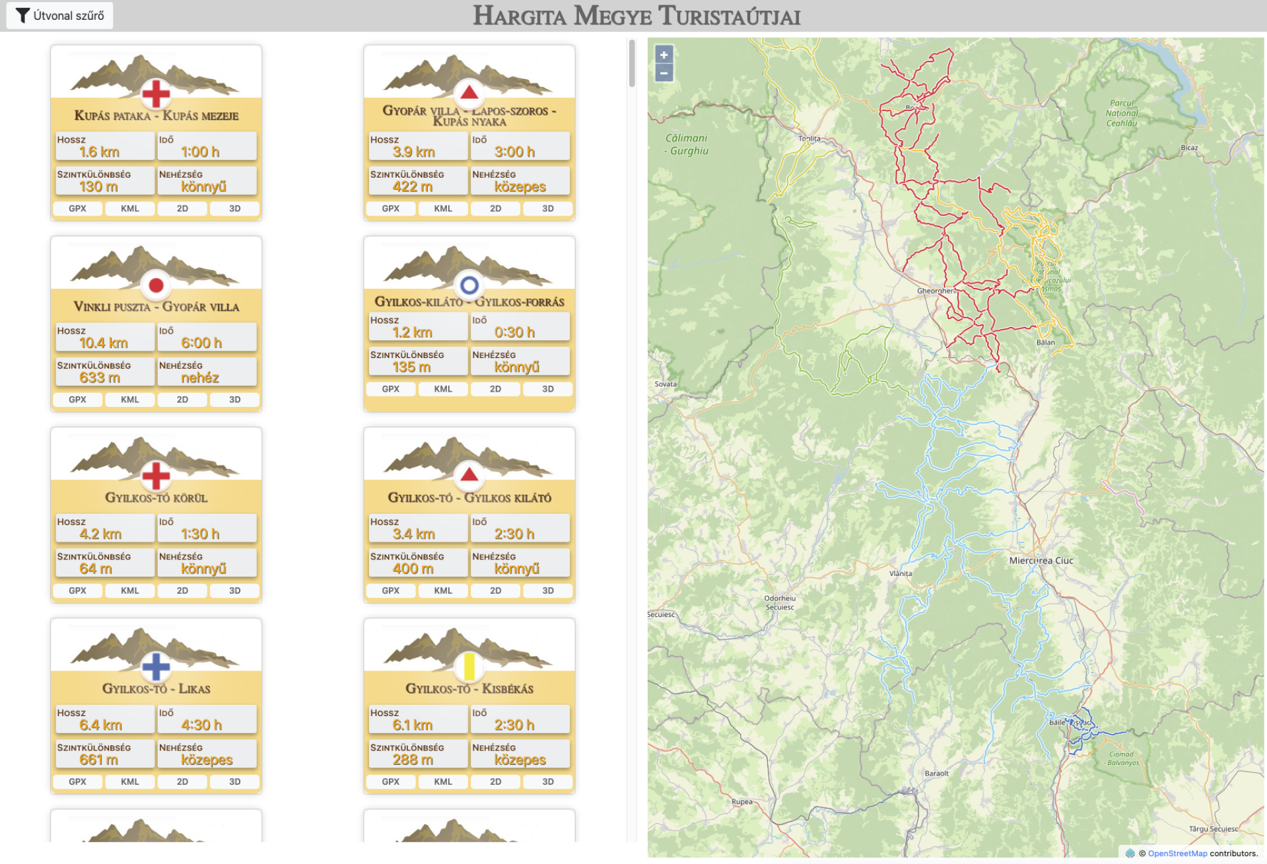
Task: Download GPX for Gyilkos-kilátó - Gyilkos-forrás
Action: pos(391,389)
